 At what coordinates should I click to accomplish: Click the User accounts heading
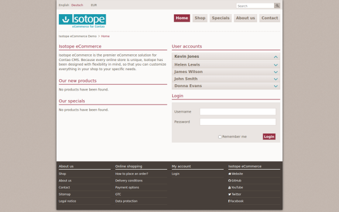(187, 46)
